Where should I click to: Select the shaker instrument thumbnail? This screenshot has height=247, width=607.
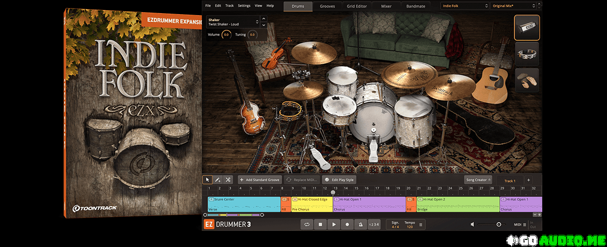tap(527, 28)
